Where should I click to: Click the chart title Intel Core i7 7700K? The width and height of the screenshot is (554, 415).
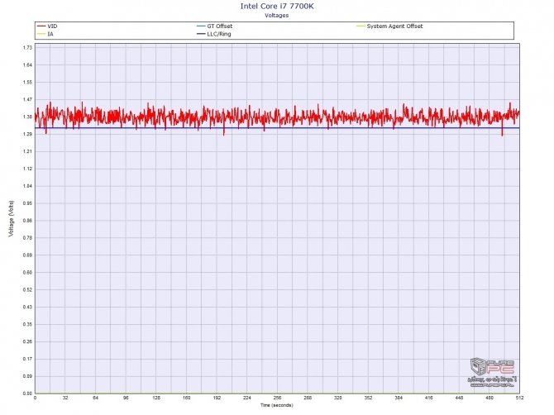pyautogui.click(x=277, y=6)
